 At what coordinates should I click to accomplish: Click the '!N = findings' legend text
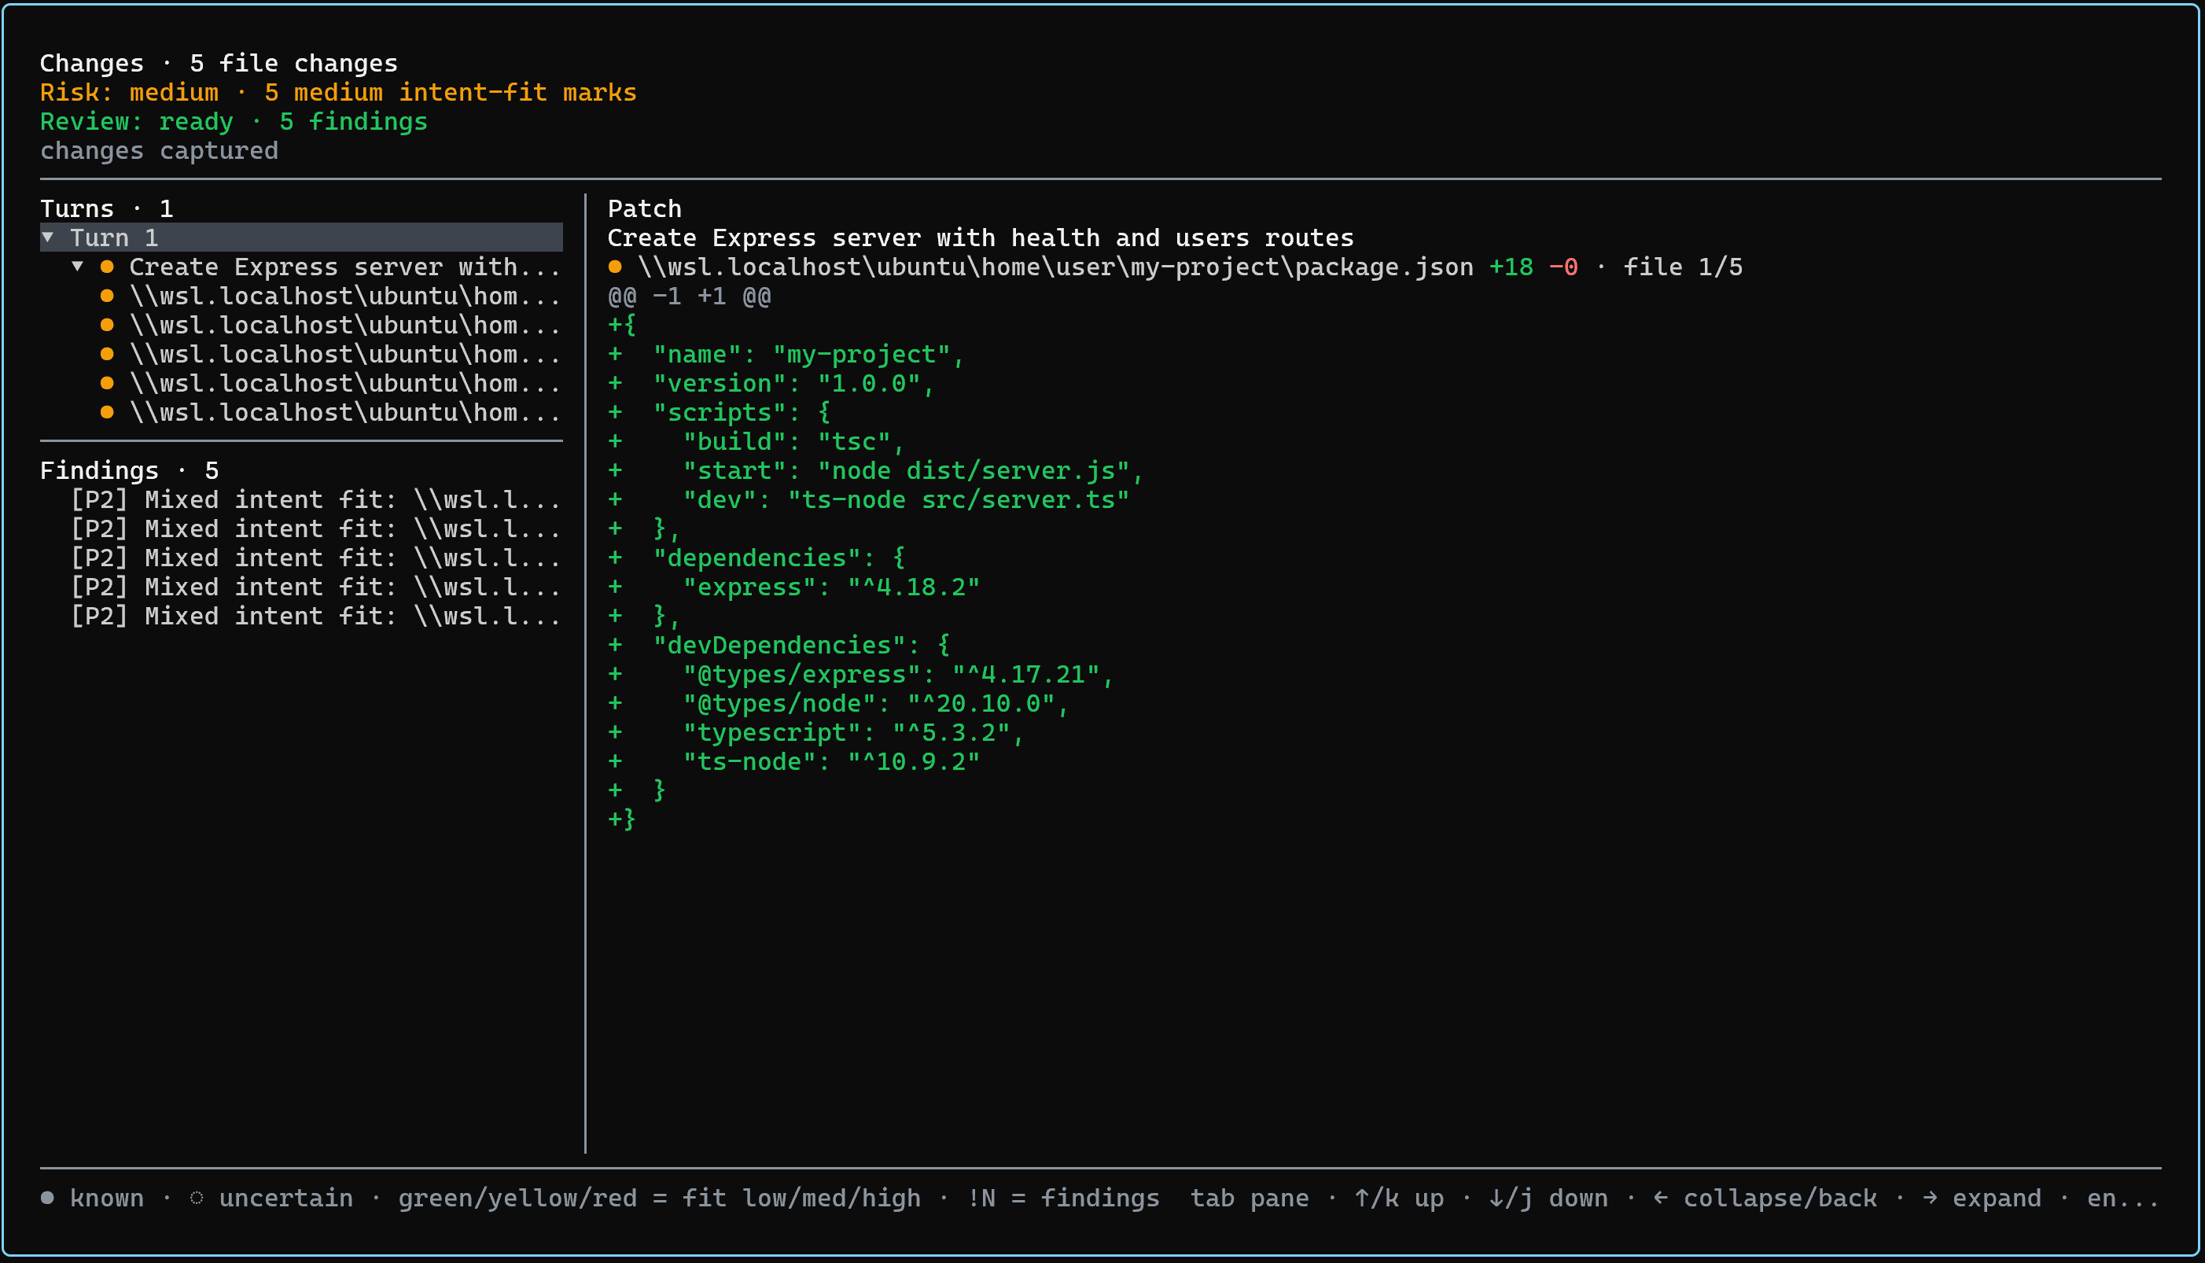[1062, 1198]
